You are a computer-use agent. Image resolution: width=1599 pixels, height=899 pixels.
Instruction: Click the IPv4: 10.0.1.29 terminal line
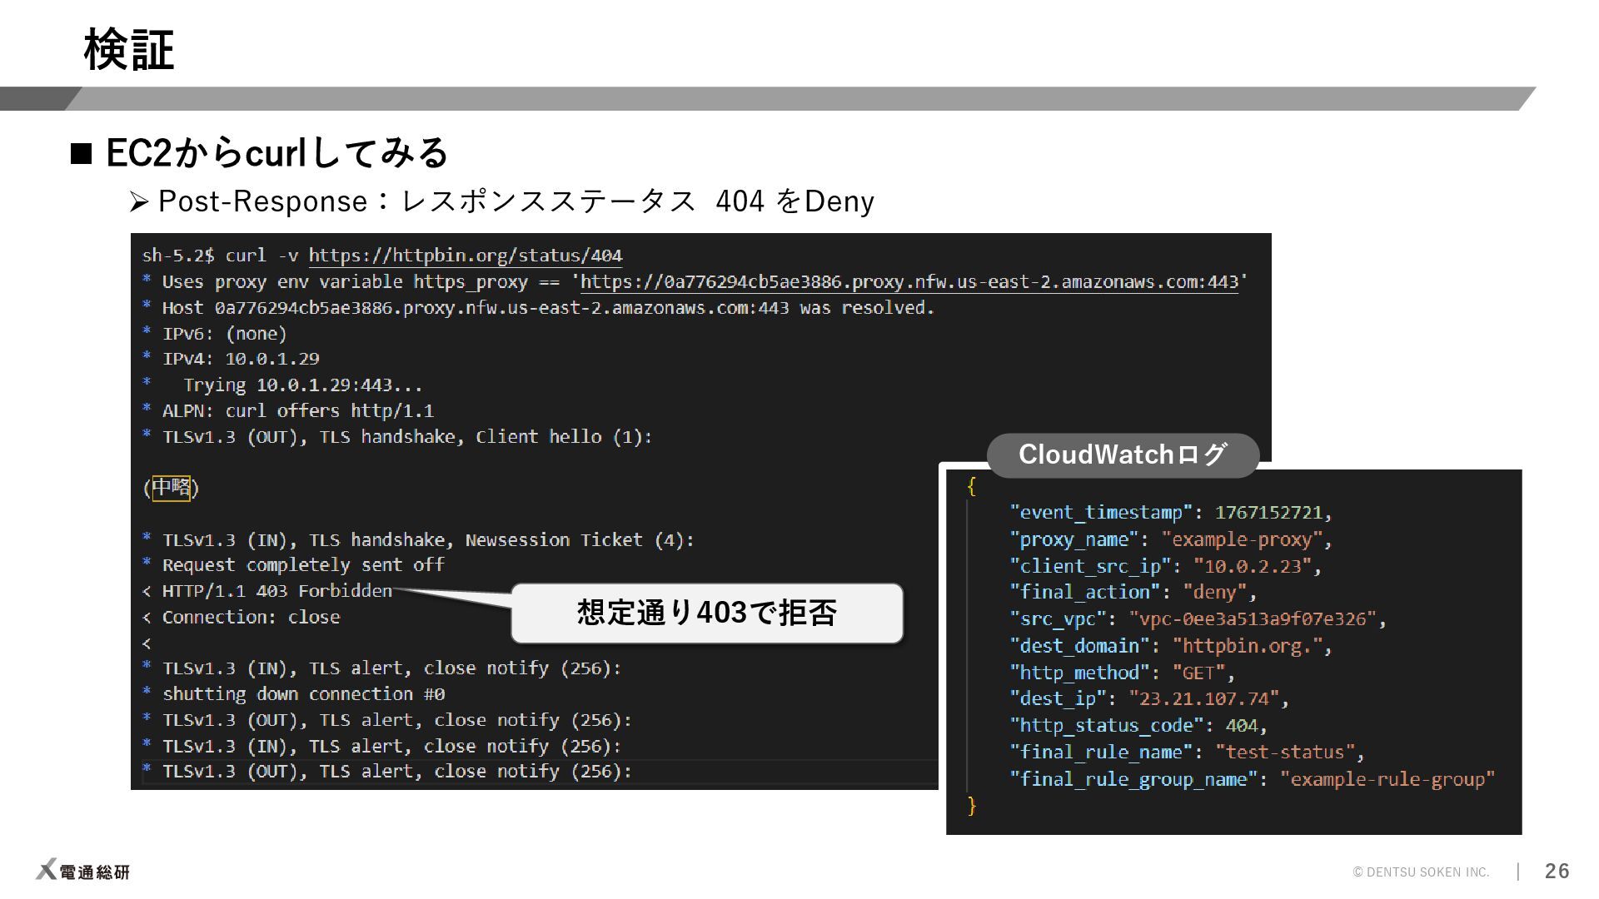tap(240, 359)
